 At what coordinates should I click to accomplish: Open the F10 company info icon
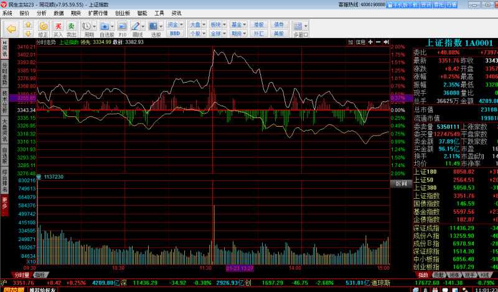(x=123, y=29)
